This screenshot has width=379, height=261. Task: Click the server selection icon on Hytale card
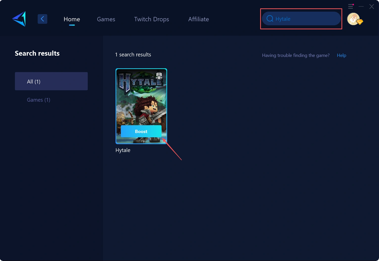(x=159, y=75)
